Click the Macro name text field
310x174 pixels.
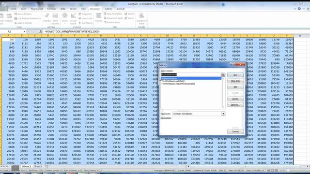point(190,74)
